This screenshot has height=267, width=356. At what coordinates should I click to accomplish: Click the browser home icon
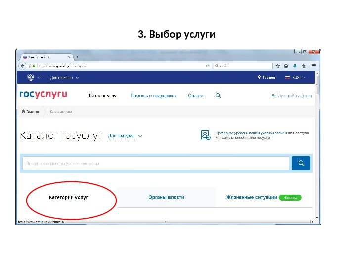coord(304,66)
